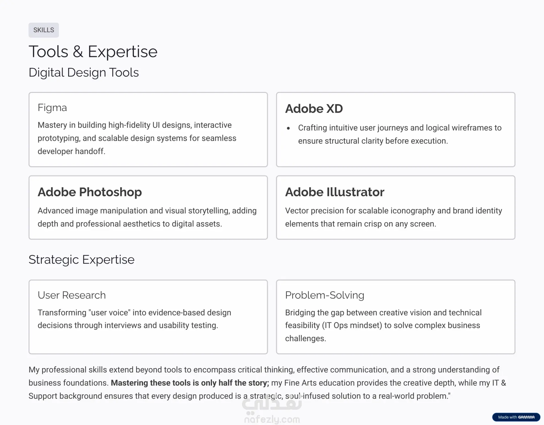Image resolution: width=544 pixels, height=425 pixels.
Task: Click the User Research card heading
Action: (x=72, y=295)
